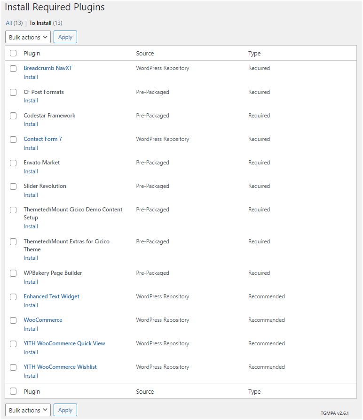
Task: Click the top Apply button
Action: pyautogui.click(x=65, y=37)
